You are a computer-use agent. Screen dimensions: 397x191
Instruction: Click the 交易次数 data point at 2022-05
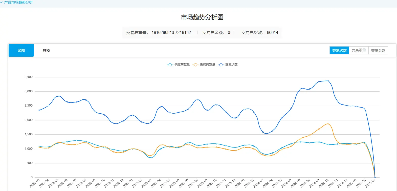click(x=58, y=96)
